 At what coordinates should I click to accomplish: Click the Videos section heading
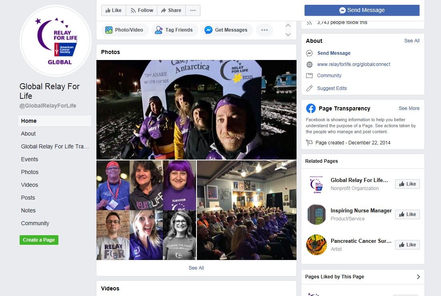coord(110,288)
